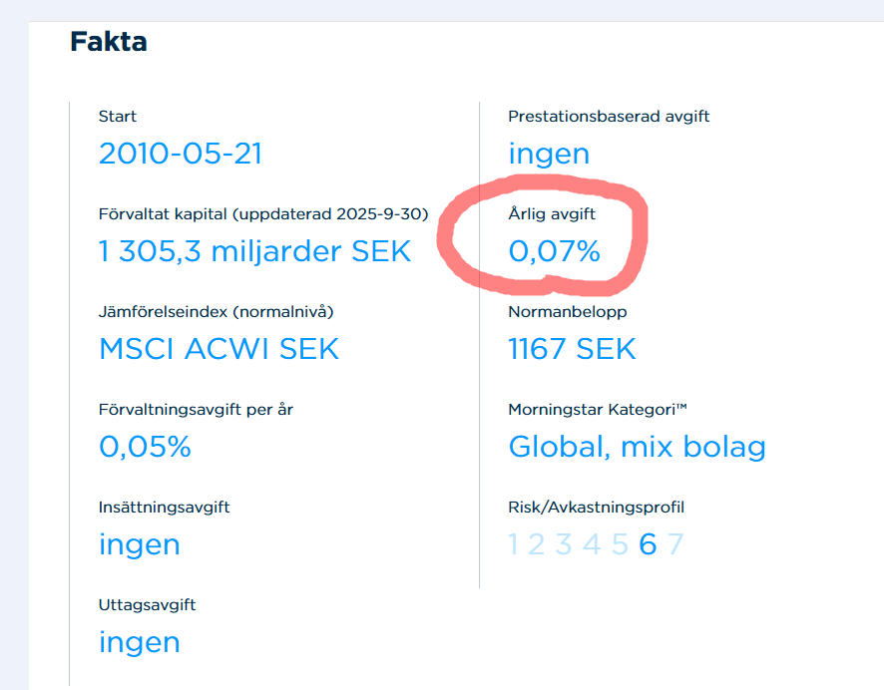Screen dimensions: 884x690
Task: Click the start date 2010-05-21
Action: (x=181, y=154)
